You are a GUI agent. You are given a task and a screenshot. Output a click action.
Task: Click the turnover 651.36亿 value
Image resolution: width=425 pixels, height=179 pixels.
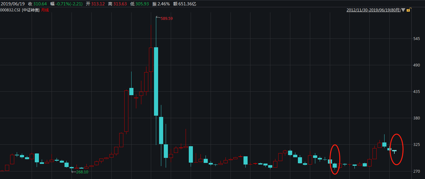[x=187, y=4]
